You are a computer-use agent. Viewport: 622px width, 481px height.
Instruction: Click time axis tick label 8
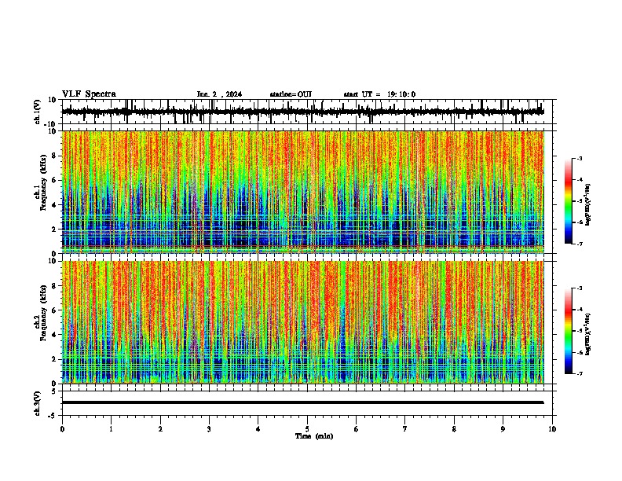click(454, 429)
